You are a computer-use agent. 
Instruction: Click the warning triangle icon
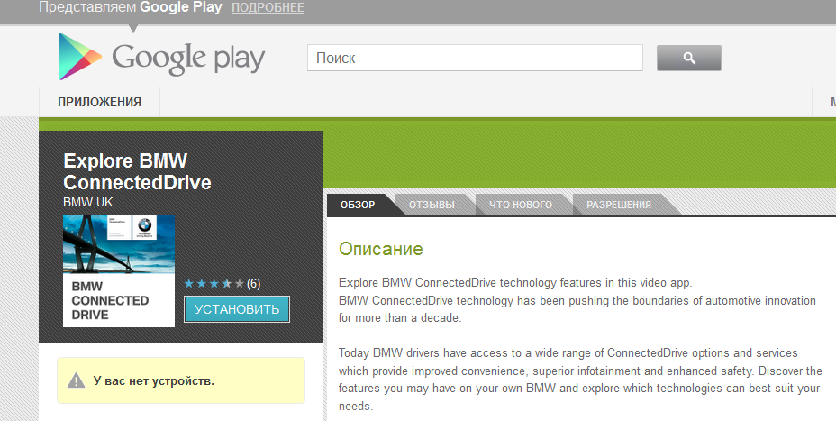click(77, 380)
